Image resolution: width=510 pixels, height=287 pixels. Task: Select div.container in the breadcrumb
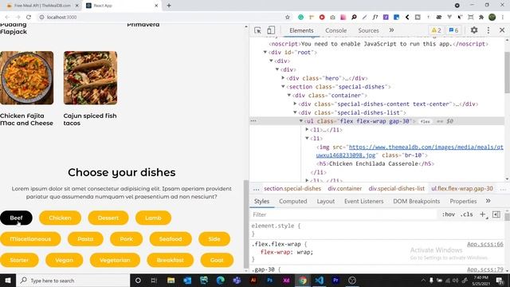(x=344, y=188)
